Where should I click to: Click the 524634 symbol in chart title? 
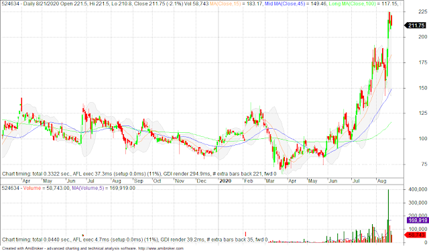pyautogui.click(x=11, y=4)
